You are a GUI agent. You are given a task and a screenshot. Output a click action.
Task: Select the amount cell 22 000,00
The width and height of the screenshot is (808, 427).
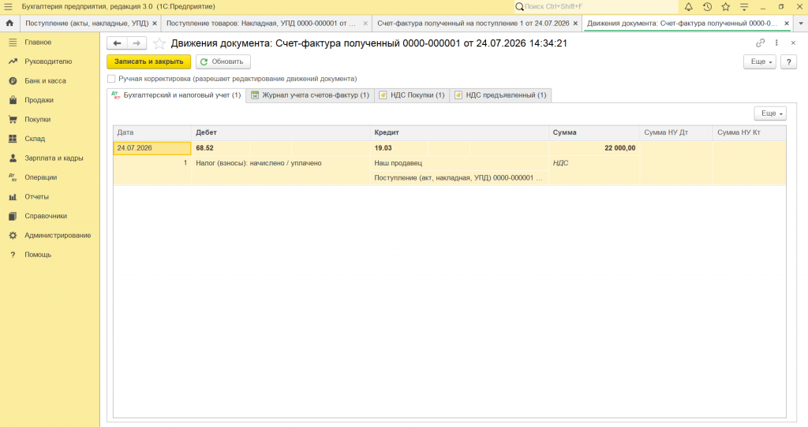594,148
